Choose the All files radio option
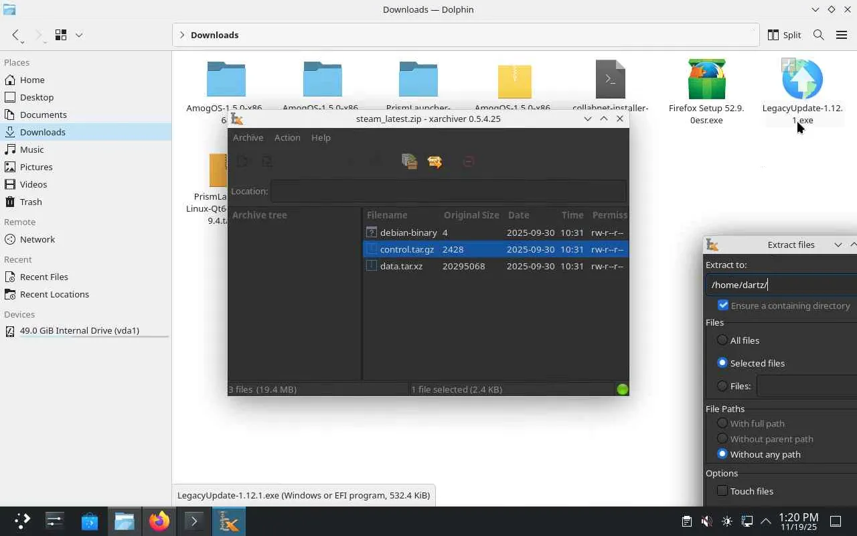The image size is (857, 536). pyautogui.click(x=722, y=340)
